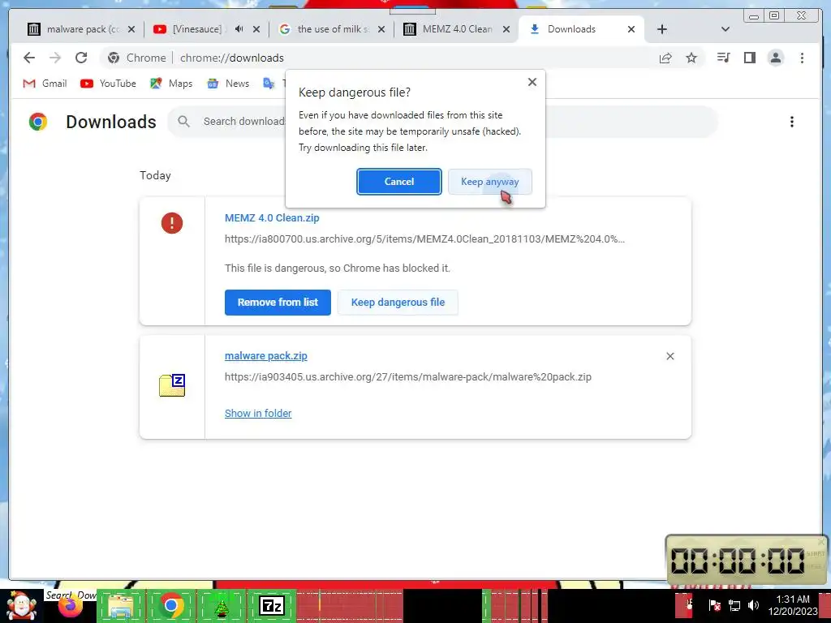Click Remove from list button

(x=278, y=303)
